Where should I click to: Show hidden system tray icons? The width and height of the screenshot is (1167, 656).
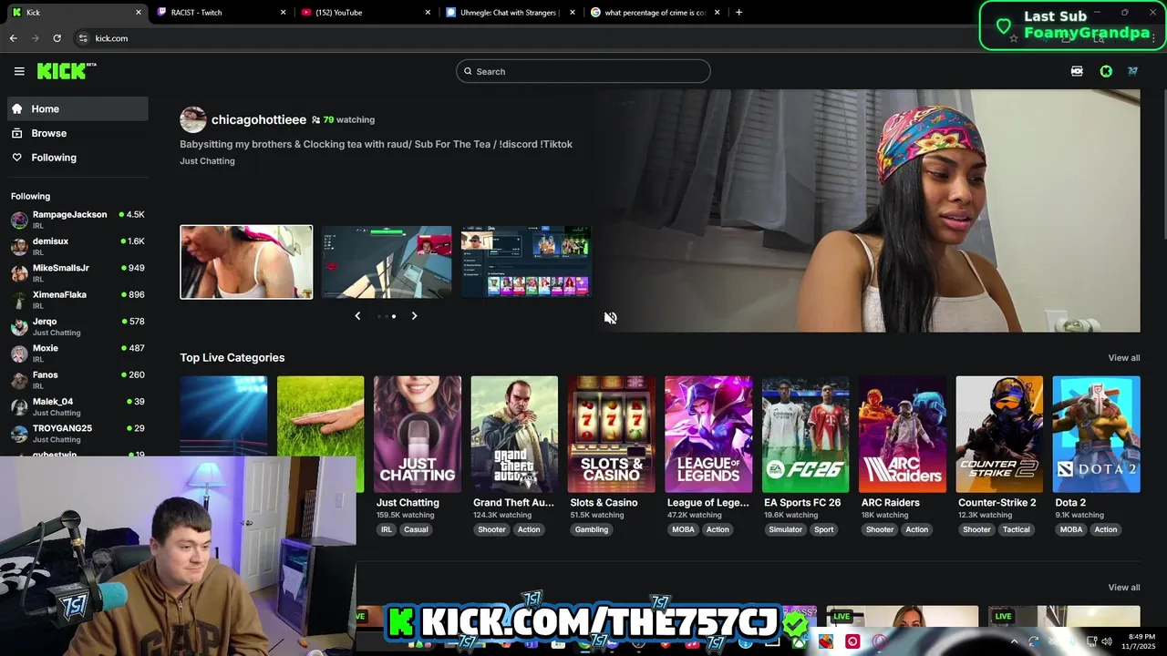pos(1014,641)
